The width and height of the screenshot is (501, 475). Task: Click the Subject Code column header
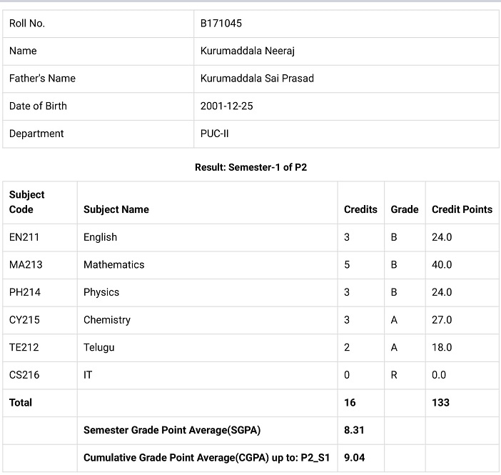pos(27,202)
